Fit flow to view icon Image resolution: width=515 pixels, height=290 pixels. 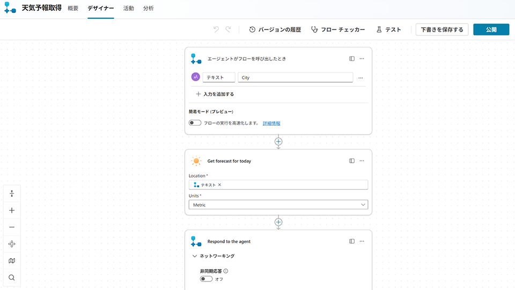pos(12,244)
